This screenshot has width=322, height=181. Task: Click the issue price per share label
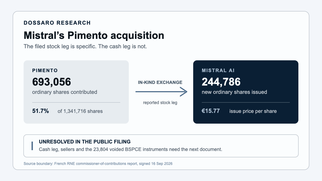coord(253,111)
